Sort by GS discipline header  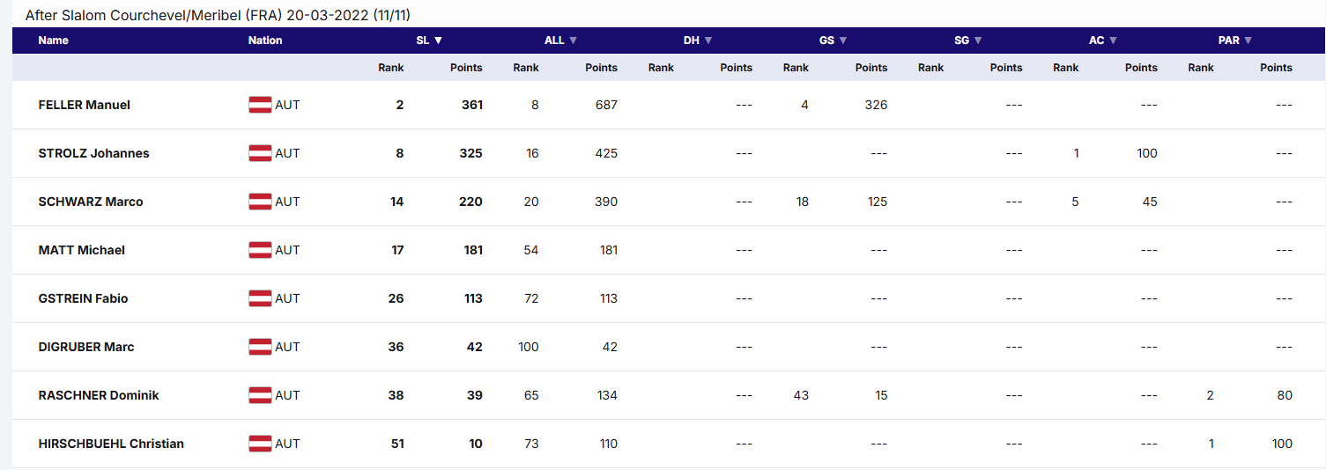coord(833,40)
